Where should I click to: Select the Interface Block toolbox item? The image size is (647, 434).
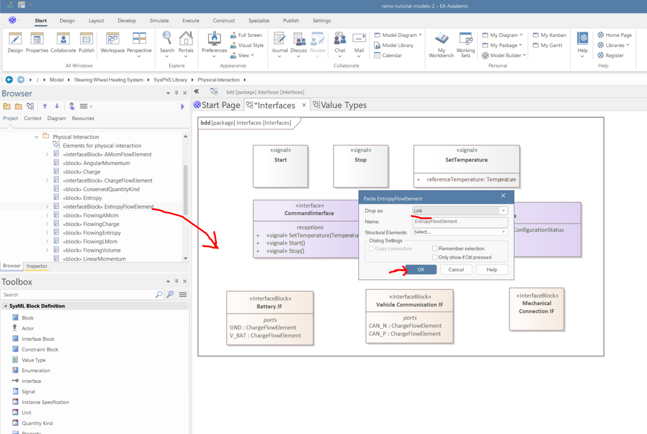[38, 339]
